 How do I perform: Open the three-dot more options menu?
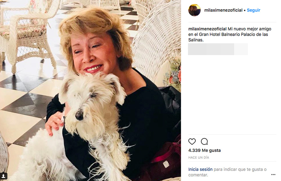pos(273,175)
